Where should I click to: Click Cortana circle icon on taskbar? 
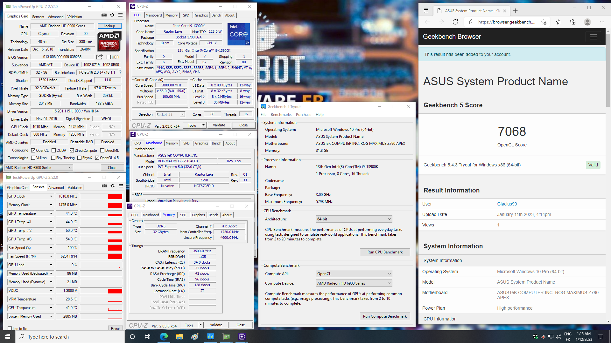tap(132, 337)
